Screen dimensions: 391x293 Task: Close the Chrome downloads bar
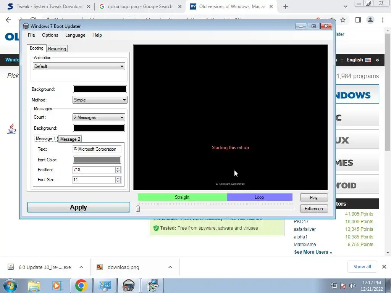384,267
